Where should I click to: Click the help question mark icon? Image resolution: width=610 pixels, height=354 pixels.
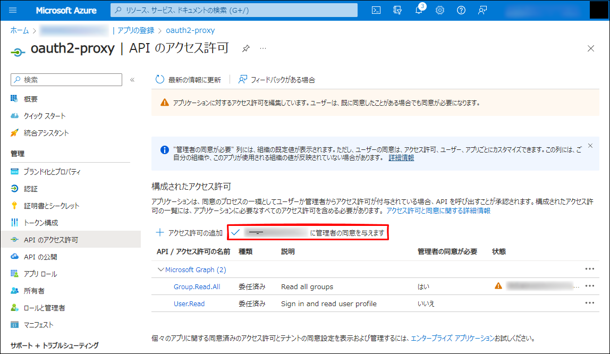pos(461,10)
